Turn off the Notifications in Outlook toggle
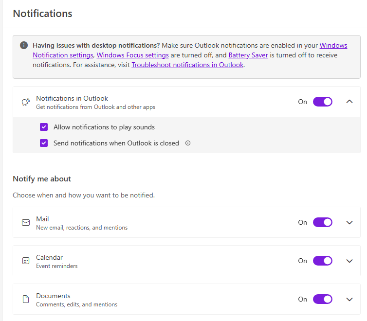This screenshot has height=321, width=367. [323, 102]
